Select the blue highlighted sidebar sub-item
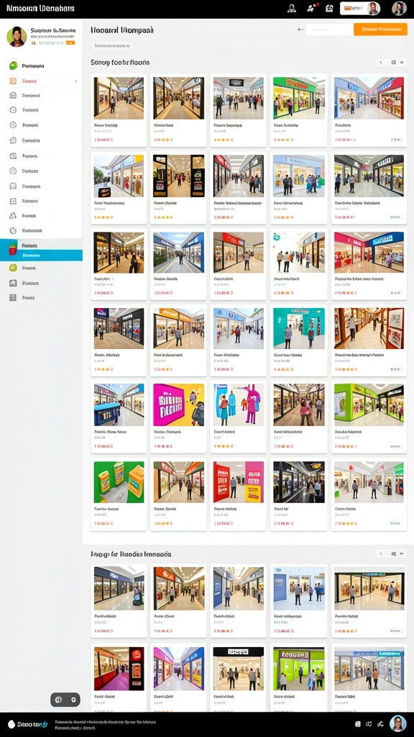This screenshot has height=737, width=414. coord(41,256)
